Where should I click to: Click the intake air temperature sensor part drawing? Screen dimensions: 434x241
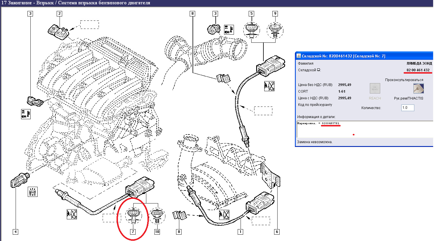pos(214,29)
